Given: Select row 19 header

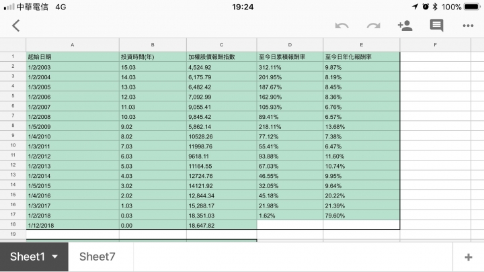Looking at the screenshot, I should coord(13,234).
